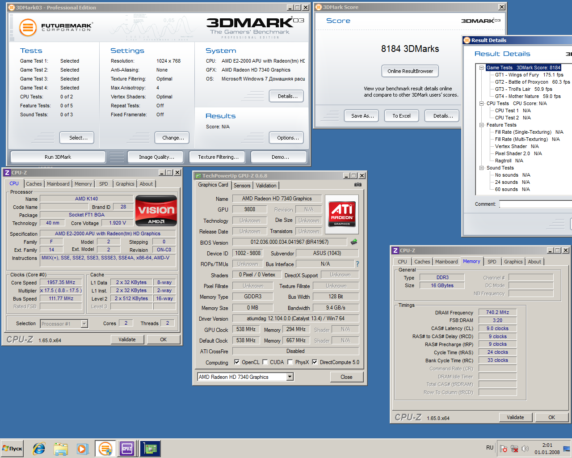Open the Mainboard tab in CPU-Z CPU window
This screenshot has height=458, width=572.
[58, 184]
